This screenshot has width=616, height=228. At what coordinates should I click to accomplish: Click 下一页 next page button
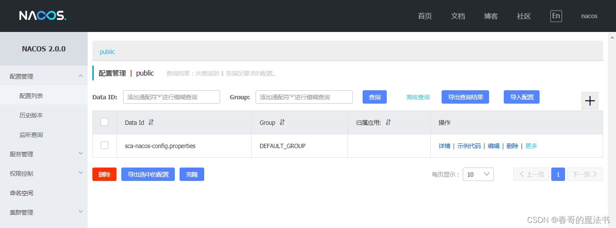click(585, 174)
